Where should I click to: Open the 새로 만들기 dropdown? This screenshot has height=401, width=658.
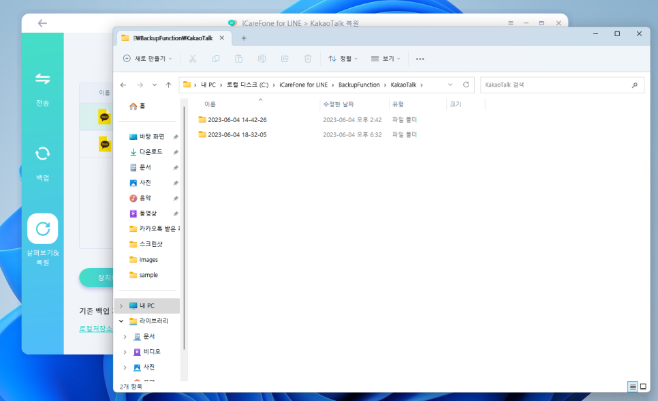coord(147,59)
